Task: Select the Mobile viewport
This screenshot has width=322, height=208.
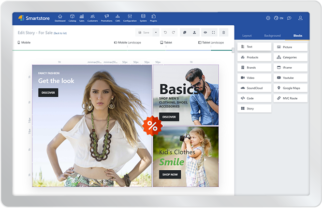Action: pyautogui.click(x=24, y=43)
